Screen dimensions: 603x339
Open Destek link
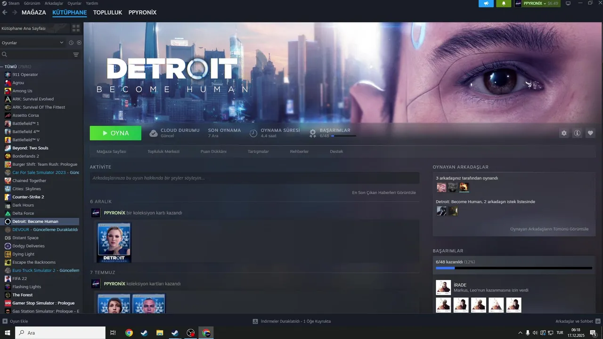[x=336, y=152]
